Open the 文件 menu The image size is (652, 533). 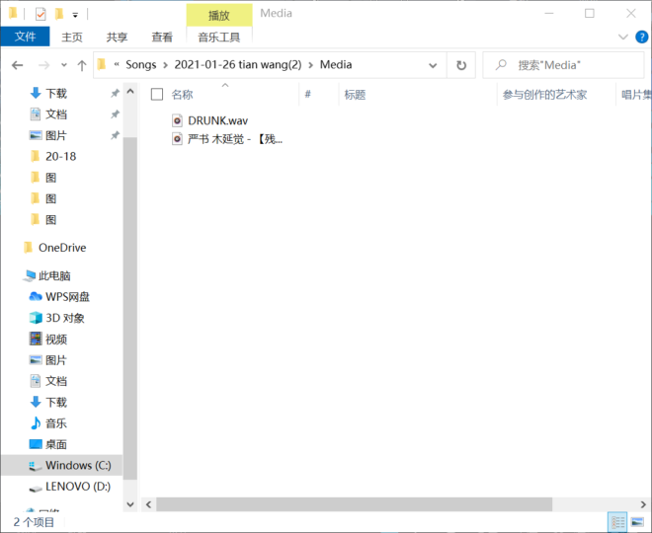(25, 38)
